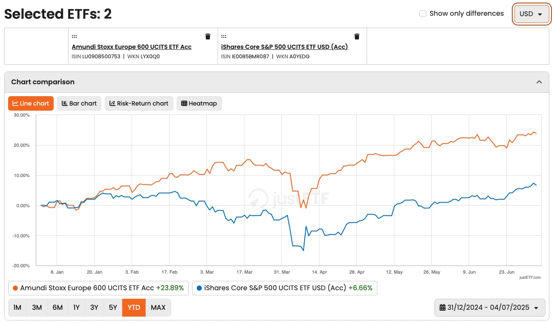Toggle Amundi Stoxx Europe 600 legend series
The image size is (554, 323).
[87, 288]
